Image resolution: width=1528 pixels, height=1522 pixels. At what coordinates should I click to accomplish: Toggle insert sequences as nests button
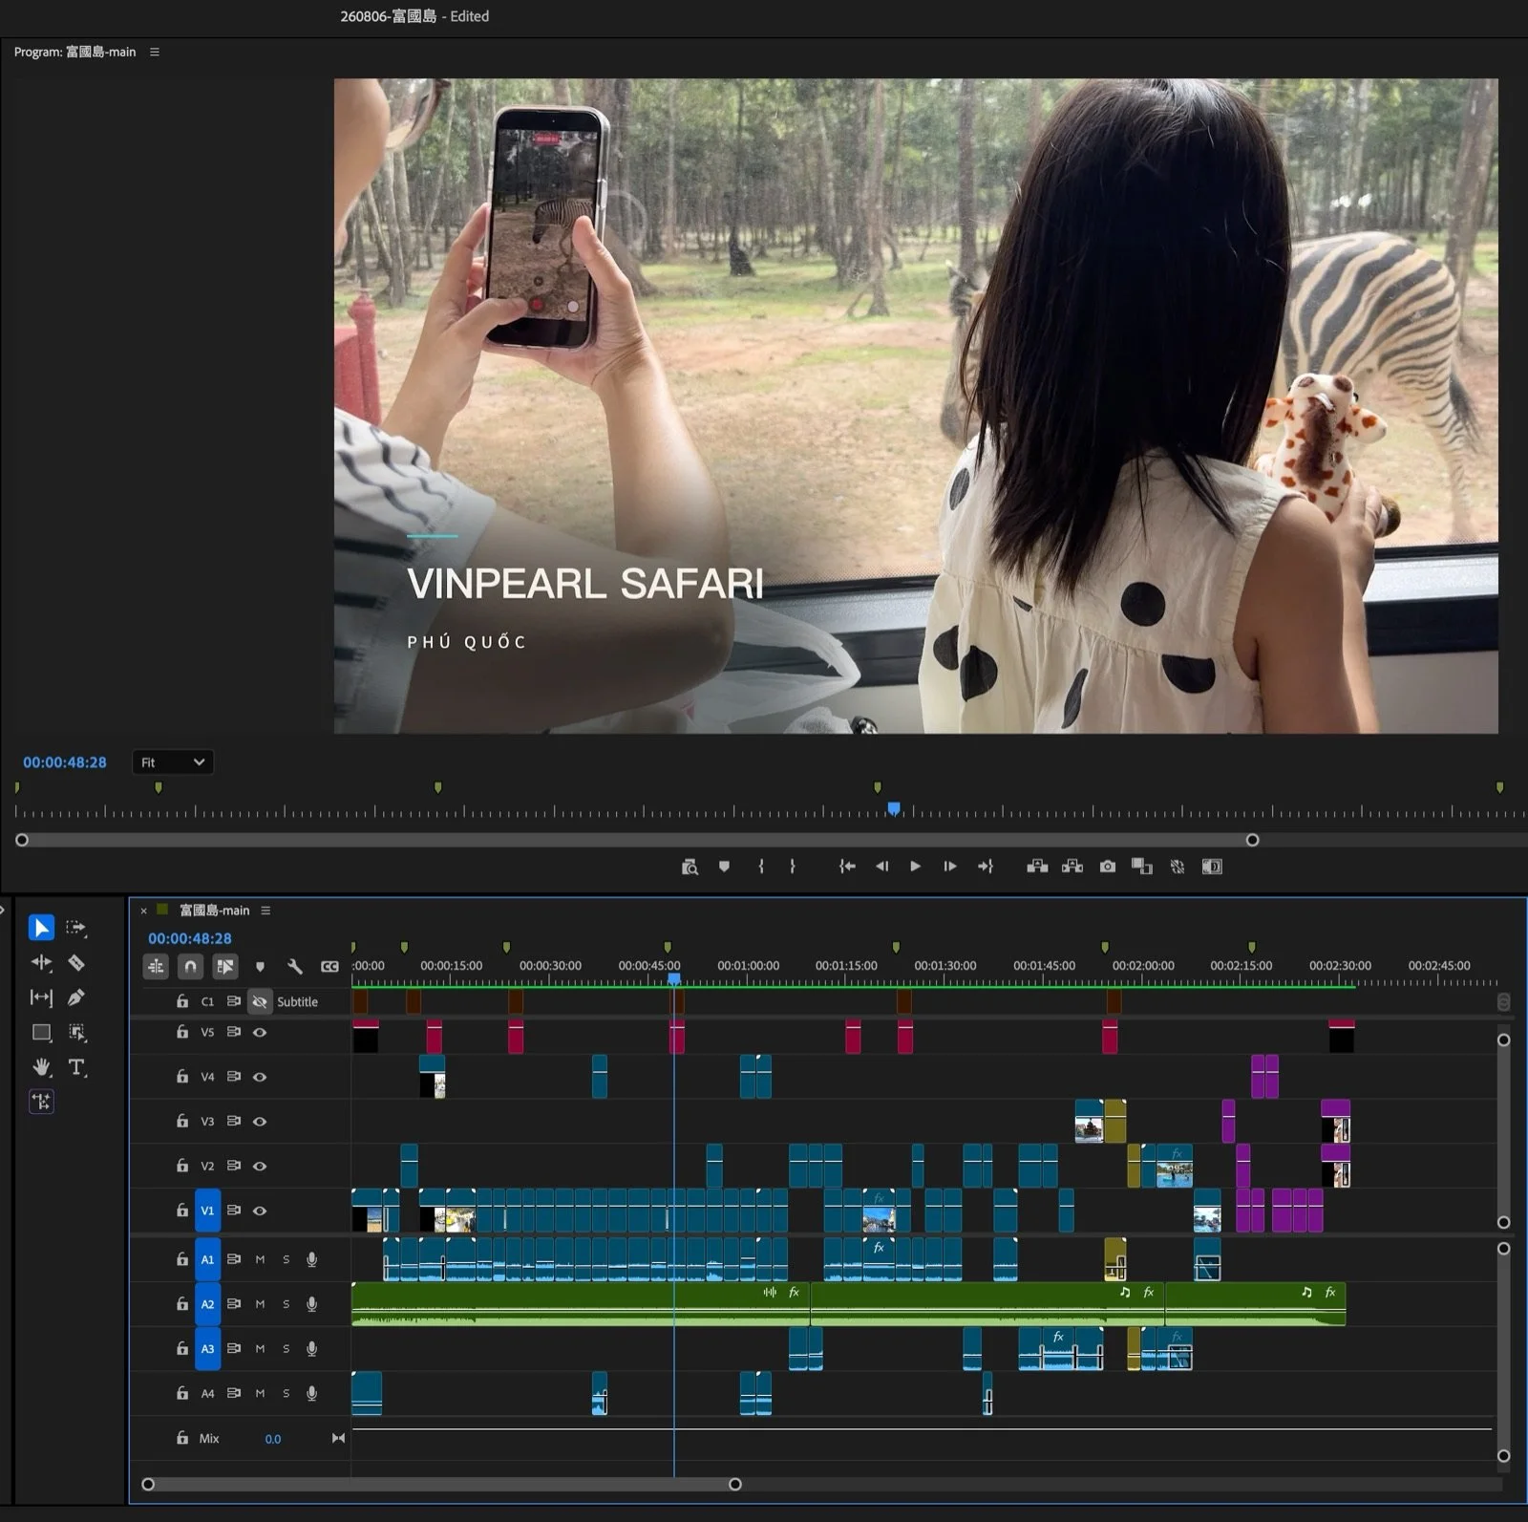(x=156, y=966)
